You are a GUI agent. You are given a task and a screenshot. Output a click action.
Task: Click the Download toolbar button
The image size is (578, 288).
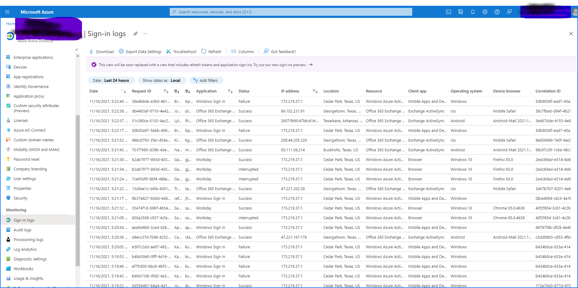[x=102, y=52]
